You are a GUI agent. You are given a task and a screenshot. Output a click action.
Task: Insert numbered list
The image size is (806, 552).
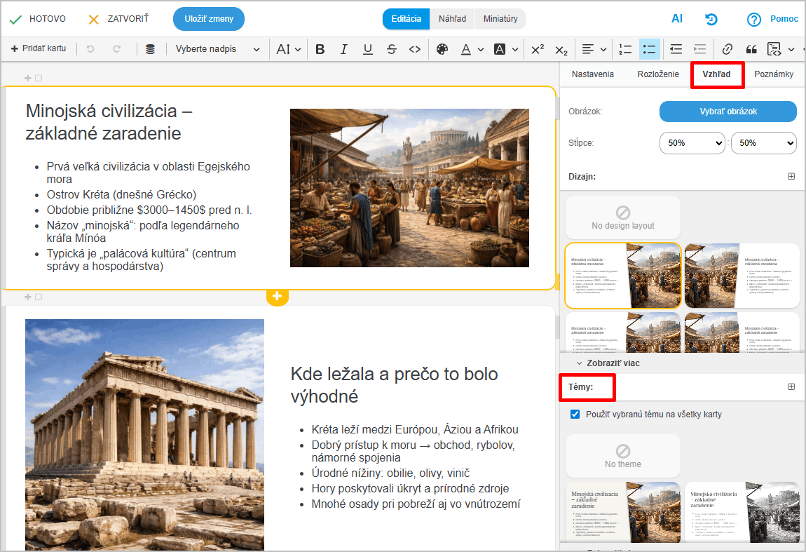click(625, 49)
